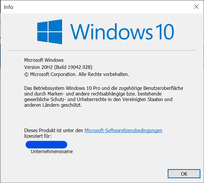The image size is (204, 183).
Task: Close the Info dialog with the X
Action: click(196, 7)
